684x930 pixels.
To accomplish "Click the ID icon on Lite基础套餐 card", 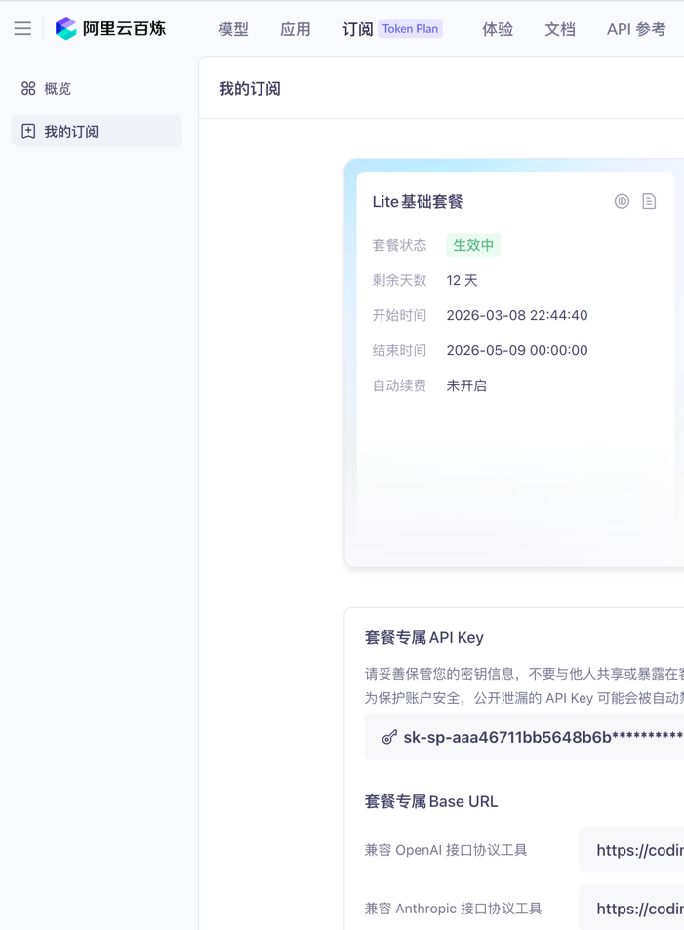I will 622,201.
